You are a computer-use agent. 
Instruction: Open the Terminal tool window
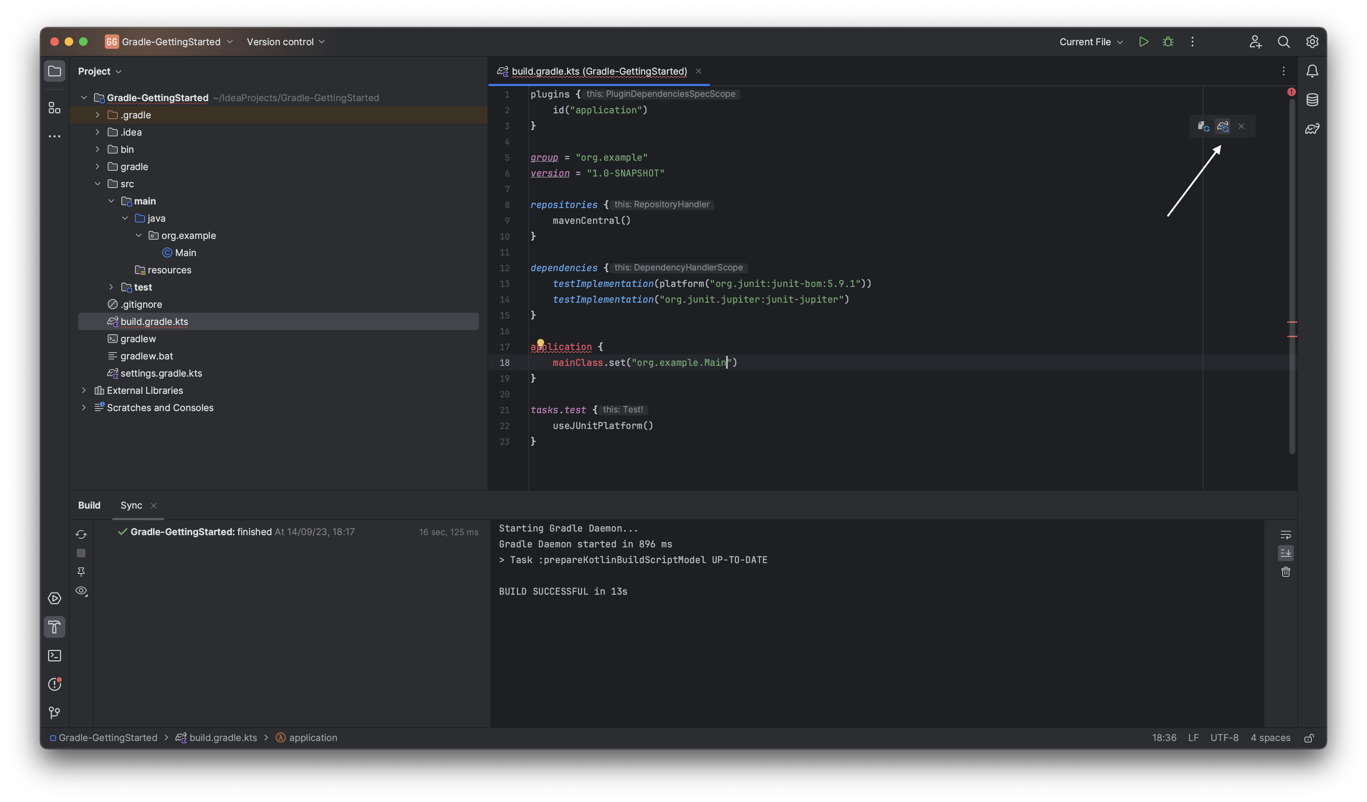click(54, 656)
